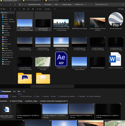Screen dimensions: 125x126
Task: Open the Insta360 tests After Effects file
Action: [61, 60]
